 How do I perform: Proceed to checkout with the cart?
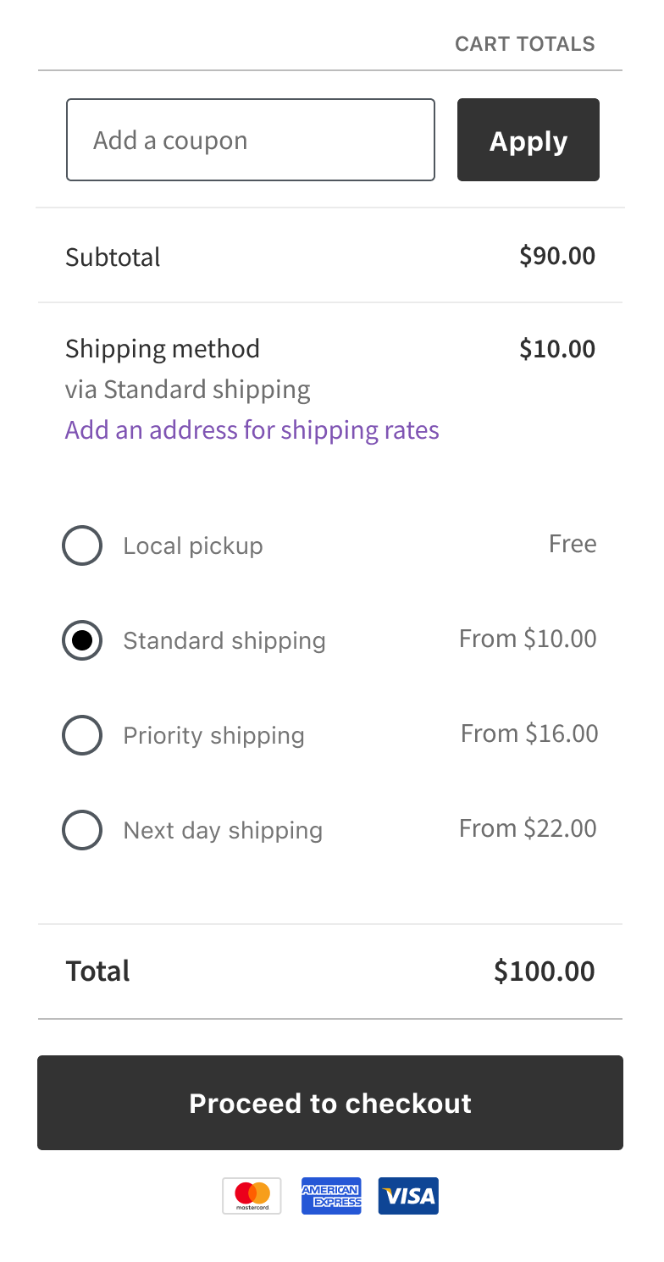[330, 1103]
